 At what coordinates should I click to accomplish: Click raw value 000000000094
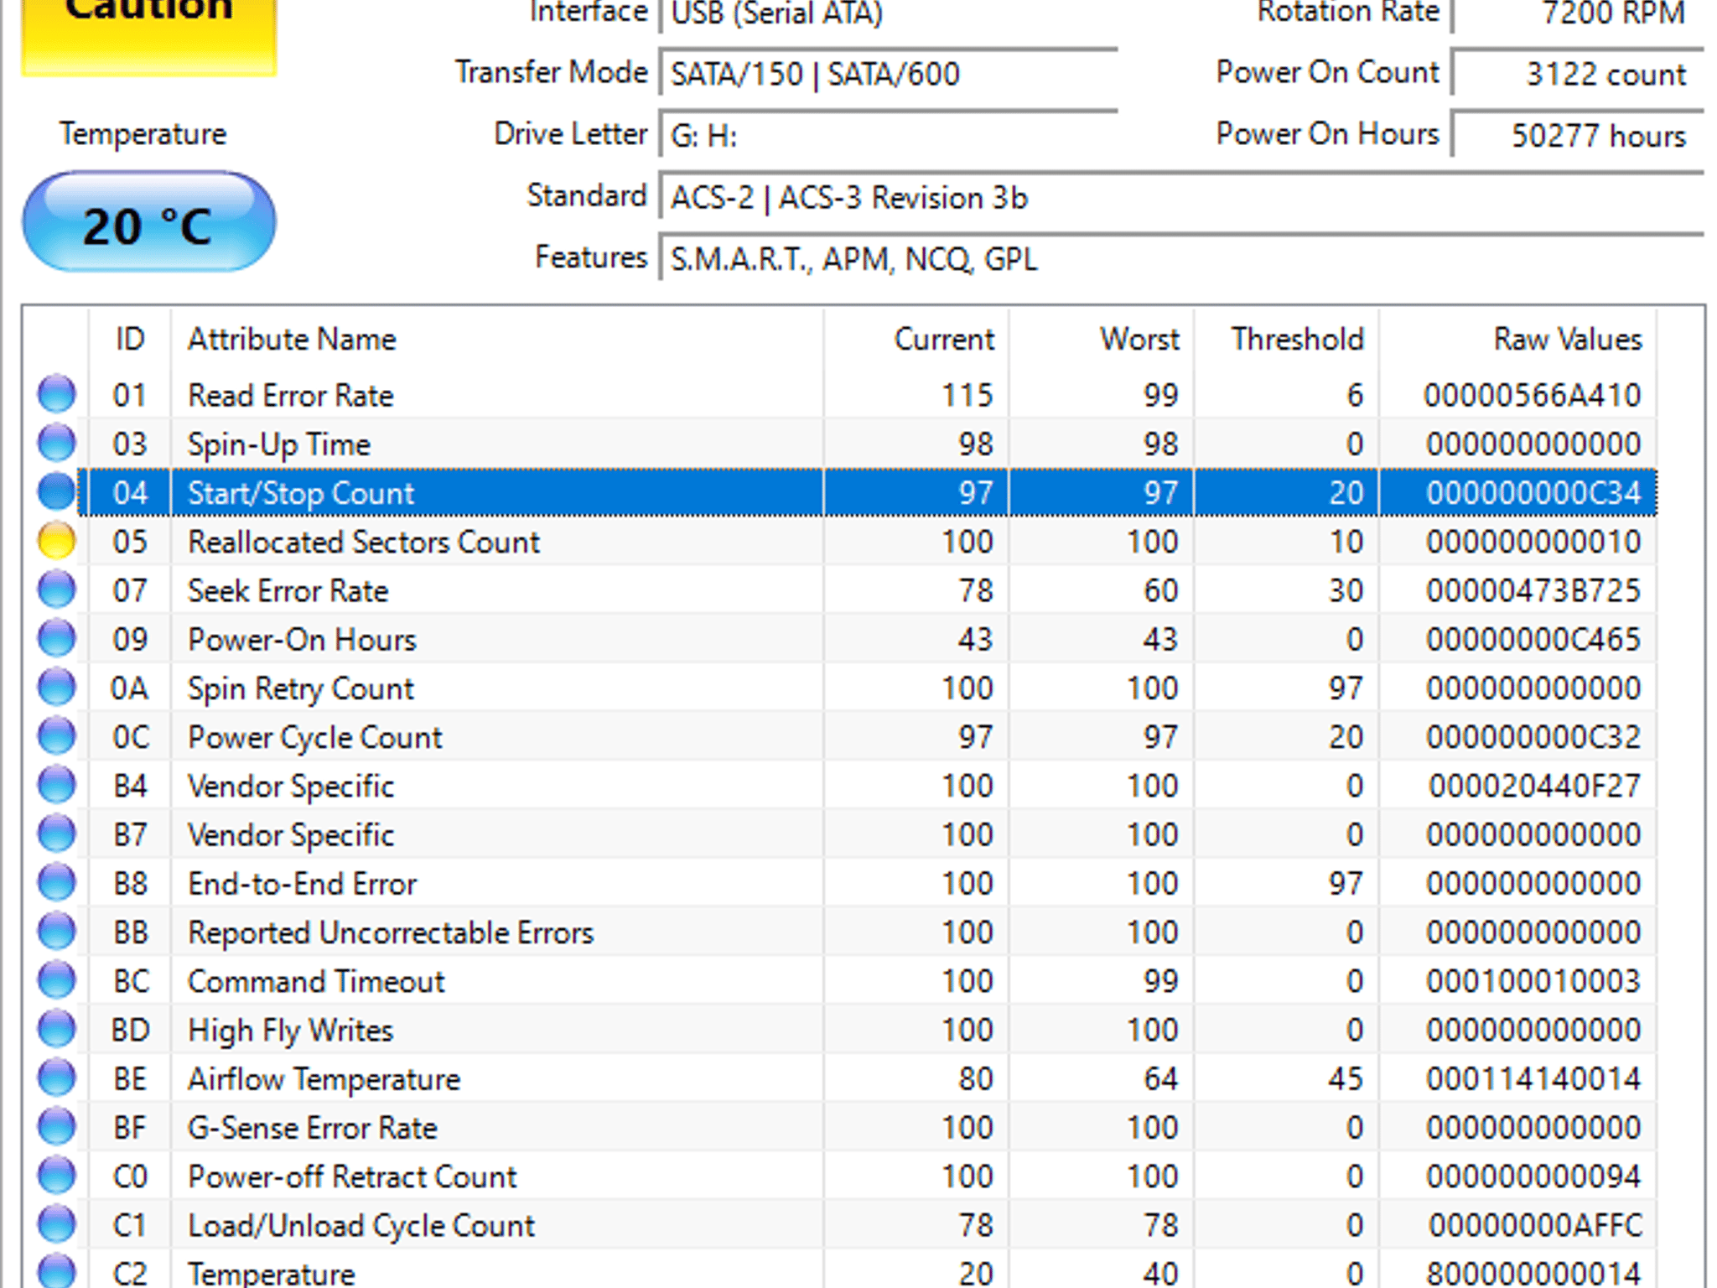point(1533,1176)
